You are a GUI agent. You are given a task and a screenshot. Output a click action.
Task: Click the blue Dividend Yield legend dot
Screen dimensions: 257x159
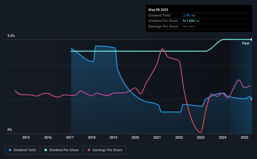pos(10,150)
